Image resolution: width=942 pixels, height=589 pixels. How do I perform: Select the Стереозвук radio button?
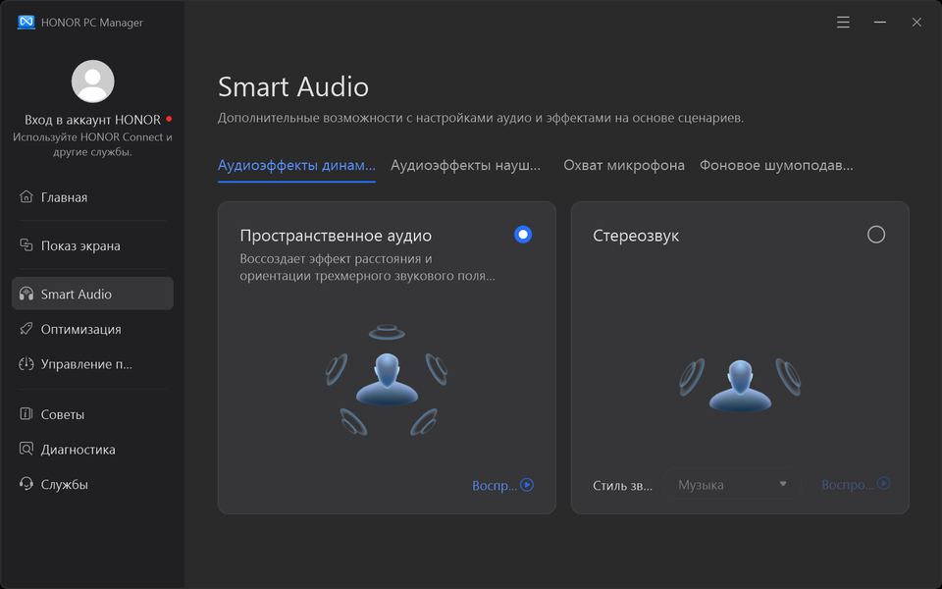tap(876, 235)
